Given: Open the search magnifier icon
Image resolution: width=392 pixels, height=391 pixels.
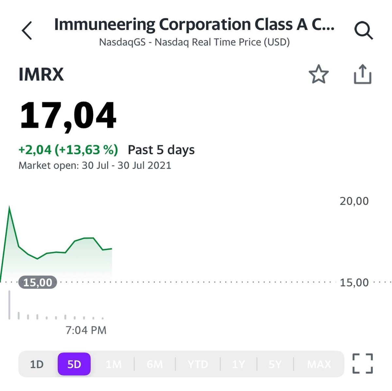Looking at the screenshot, I should point(363,31).
